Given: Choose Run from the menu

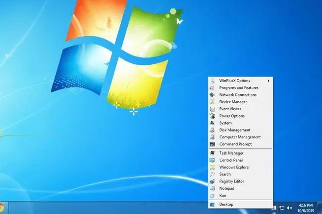Looking at the screenshot, I should (x=240, y=195).
